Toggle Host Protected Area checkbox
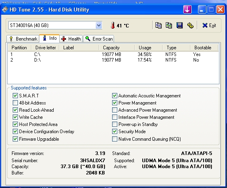The width and height of the screenshot is (227, 188). tap(15, 124)
